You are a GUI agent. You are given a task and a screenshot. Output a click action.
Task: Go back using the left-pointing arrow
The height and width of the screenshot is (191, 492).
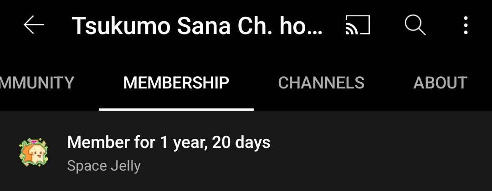click(34, 24)
